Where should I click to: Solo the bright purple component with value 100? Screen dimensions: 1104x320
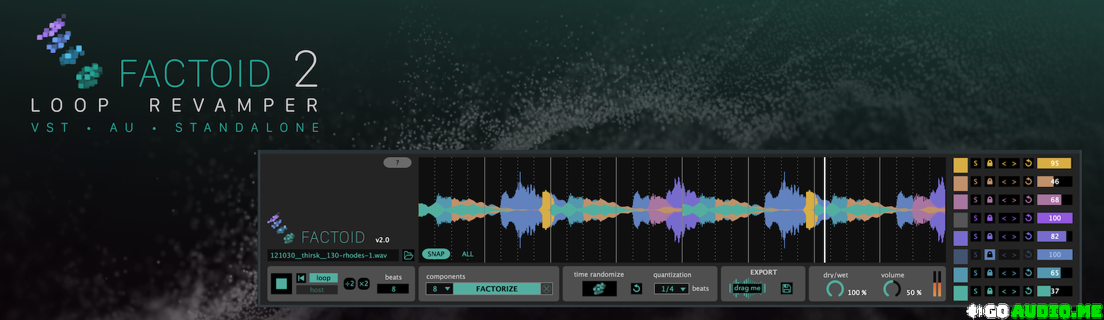click(976, 218)
